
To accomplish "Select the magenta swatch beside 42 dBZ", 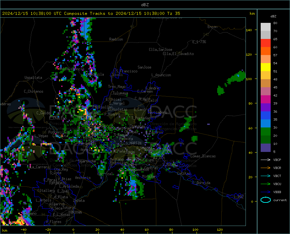I will [266, 99].
